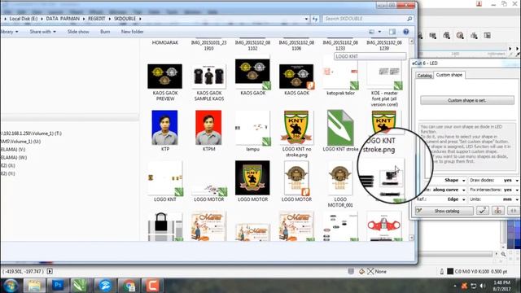Click the CorelDRAW user account icon
Screen dimensions: 521x293
479,3
